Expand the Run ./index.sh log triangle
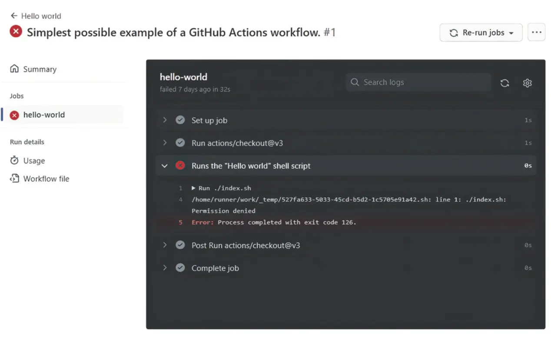Image resolution: width=551 pixels, height=339 pixels. point(193,188)
